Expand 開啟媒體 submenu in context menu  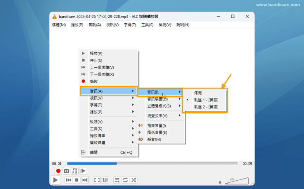point(109,142)
